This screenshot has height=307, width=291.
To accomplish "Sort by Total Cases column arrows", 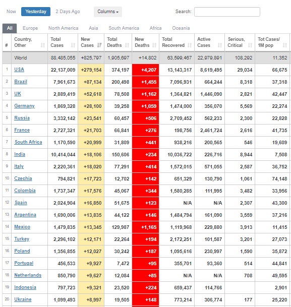I will point(73,45).
